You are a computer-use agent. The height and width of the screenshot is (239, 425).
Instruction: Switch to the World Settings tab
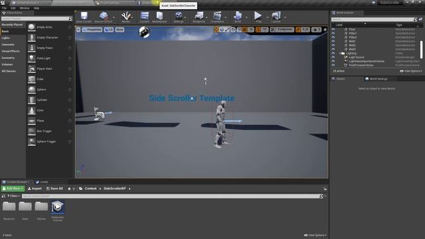tap(377, 79)
